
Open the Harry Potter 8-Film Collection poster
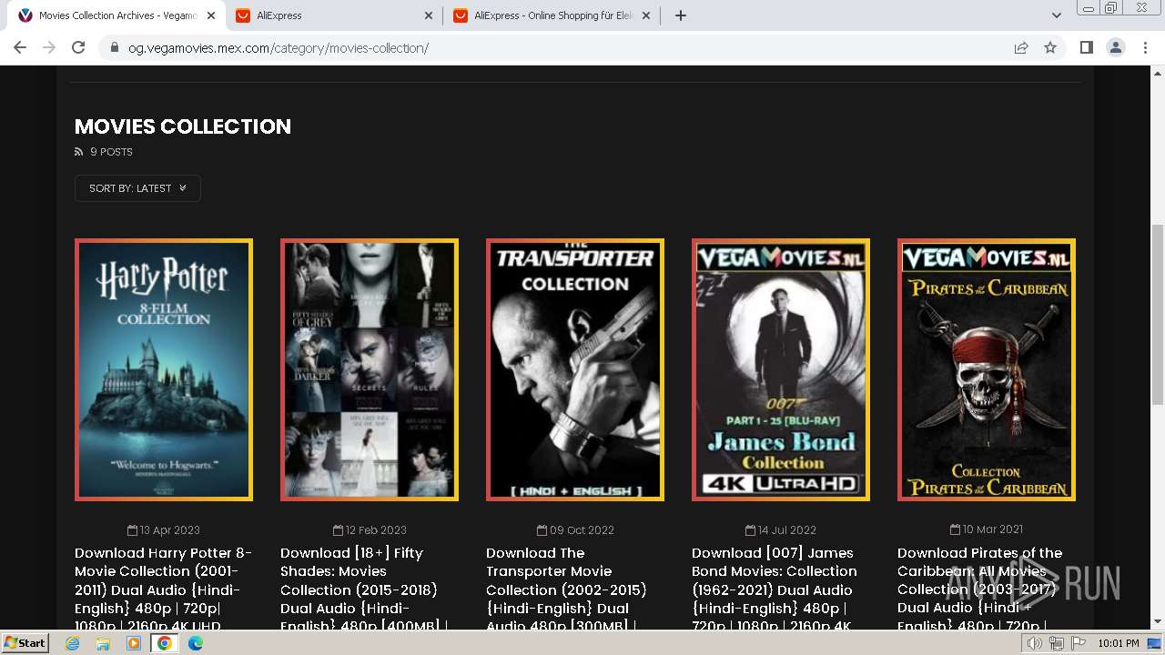tap(164, 369)
